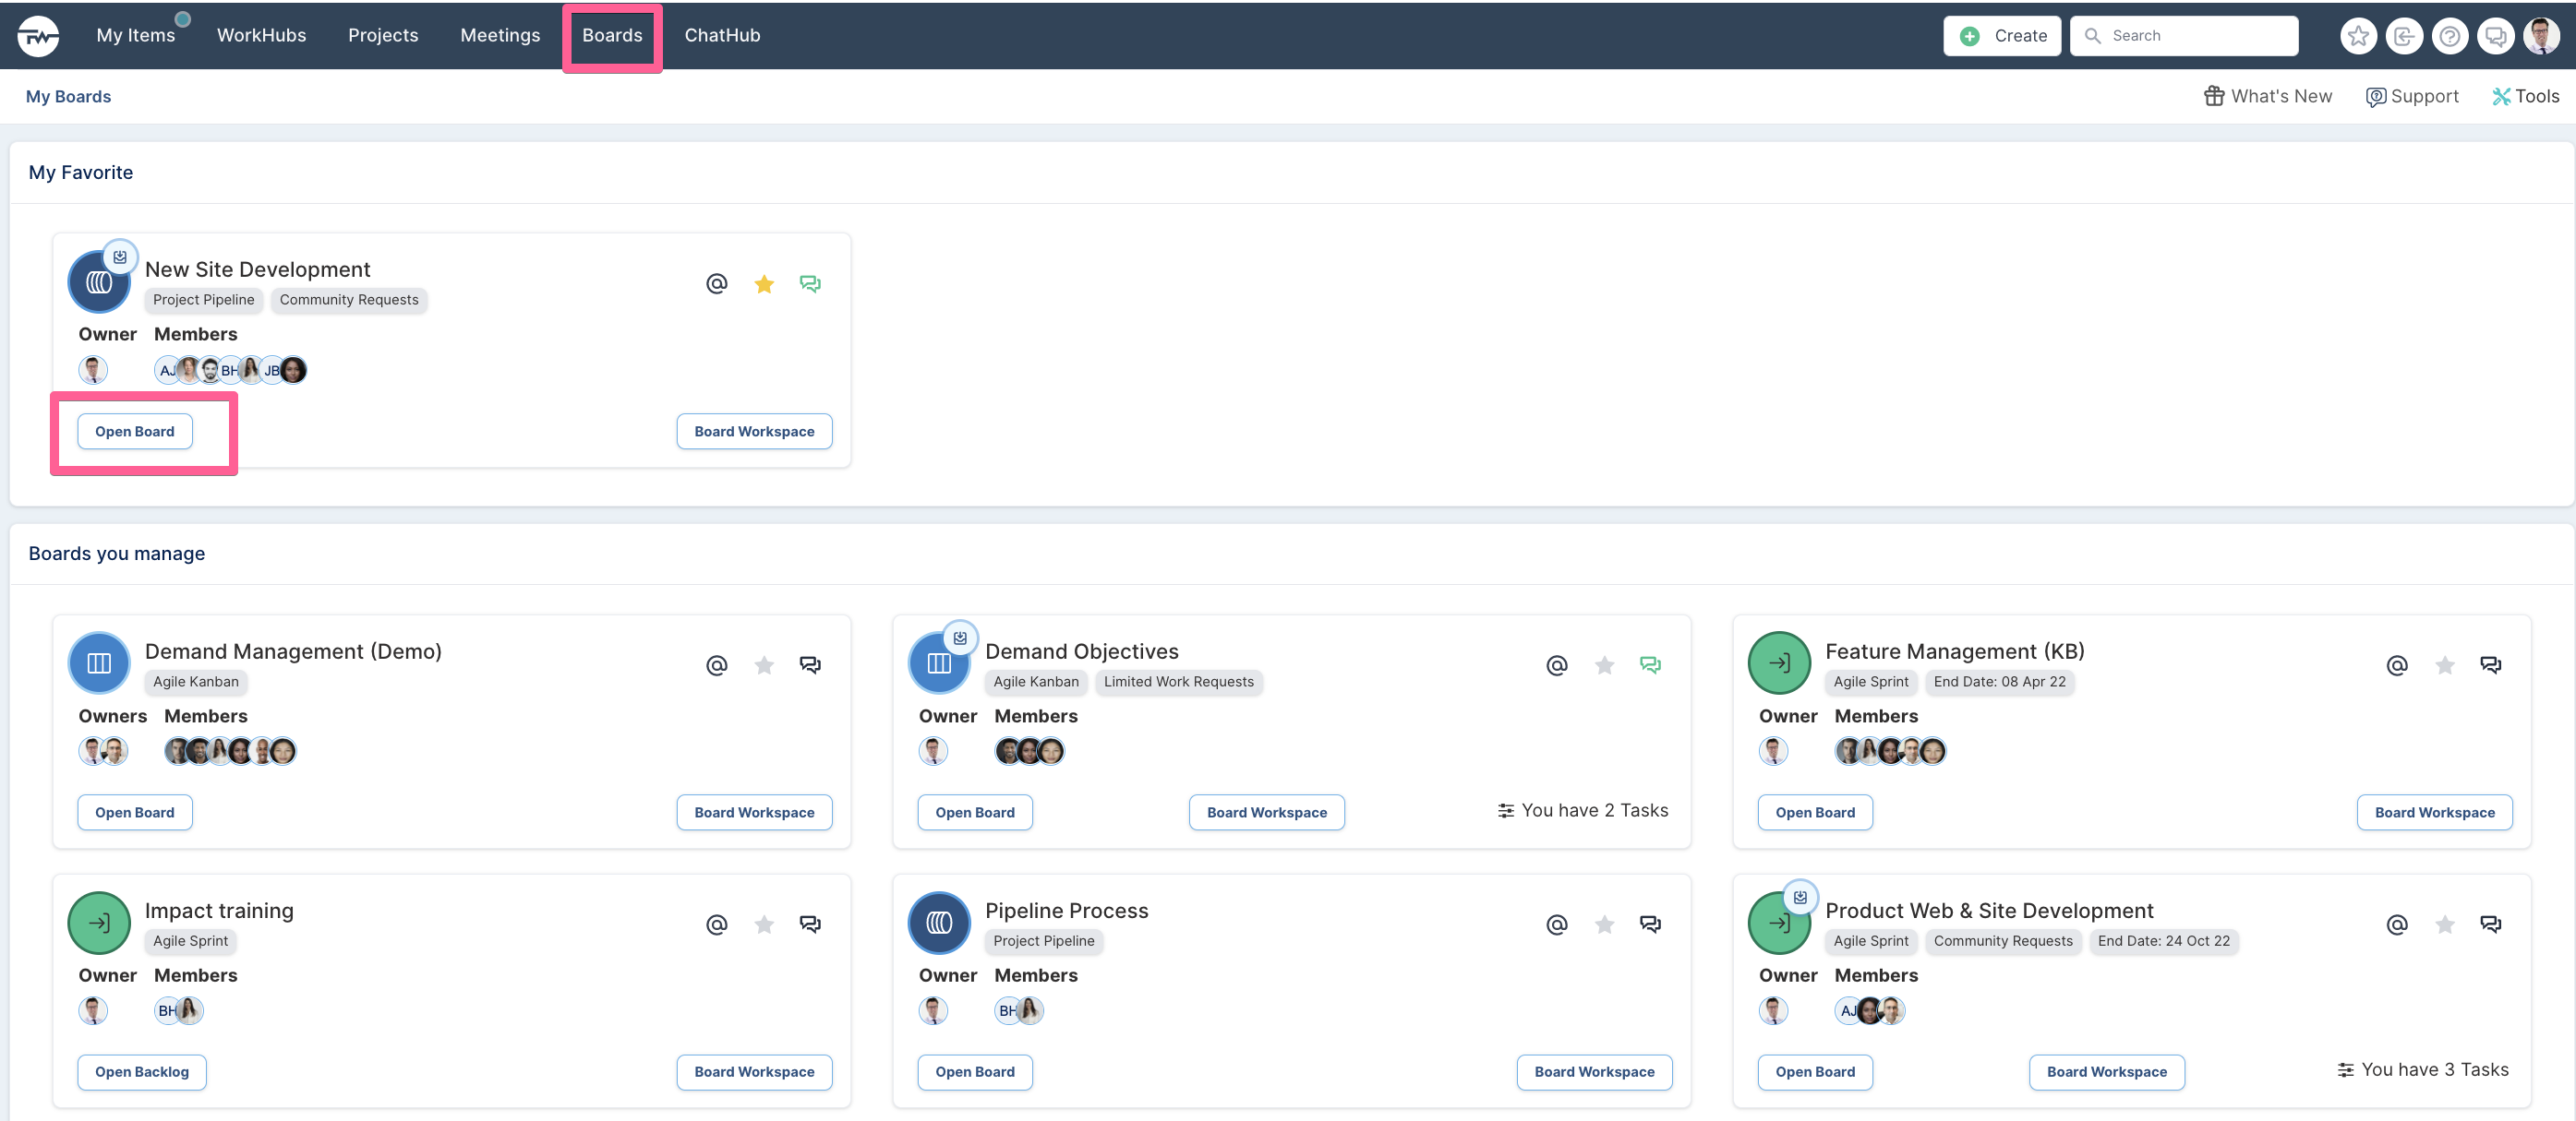The width and height of the screenshot is (2576, 1121).
Task: Open My Items menu
Action: (136, 35)
